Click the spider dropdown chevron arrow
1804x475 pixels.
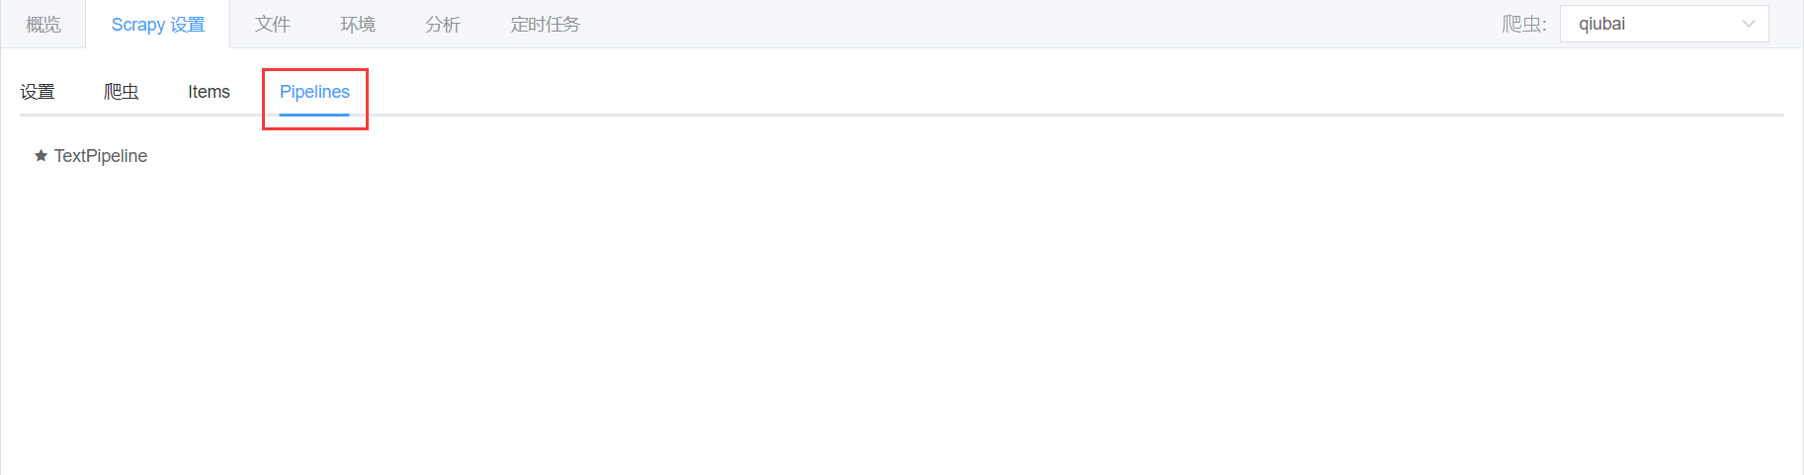(1748, 24)
